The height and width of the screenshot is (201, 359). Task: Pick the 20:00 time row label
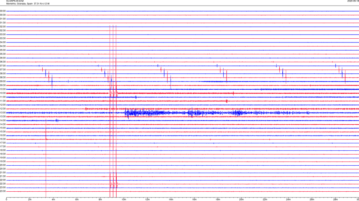tap(3, 165)
